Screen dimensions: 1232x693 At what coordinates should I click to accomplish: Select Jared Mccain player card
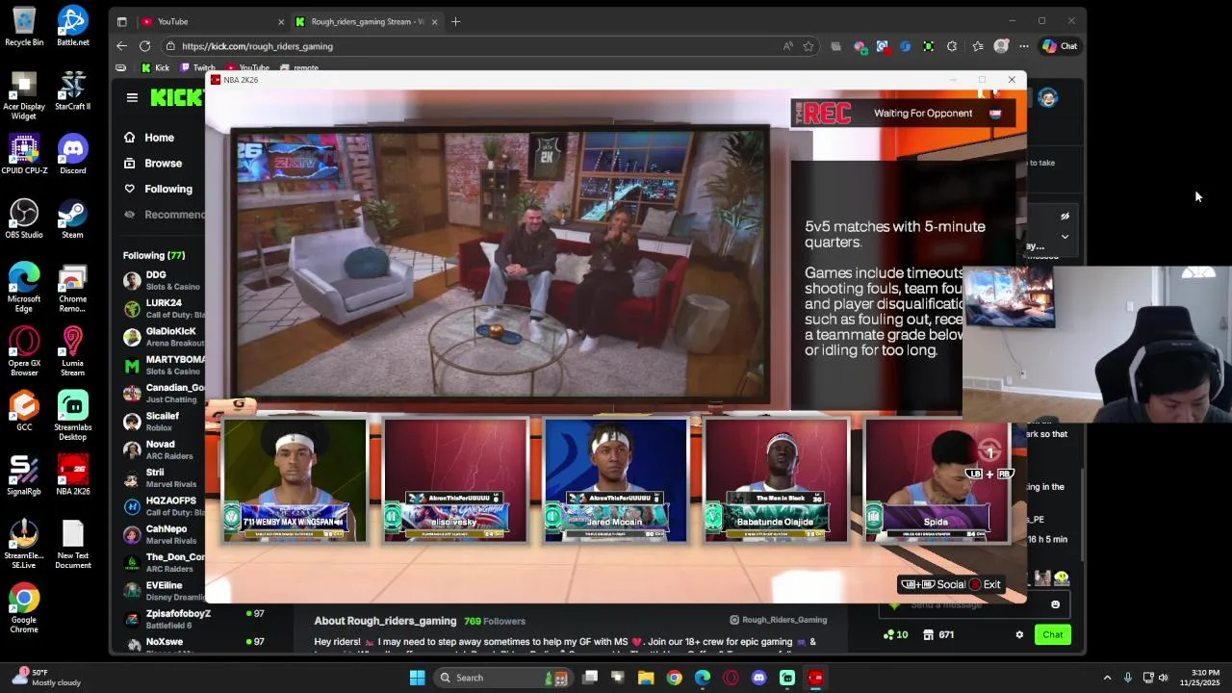coord(616,480)
